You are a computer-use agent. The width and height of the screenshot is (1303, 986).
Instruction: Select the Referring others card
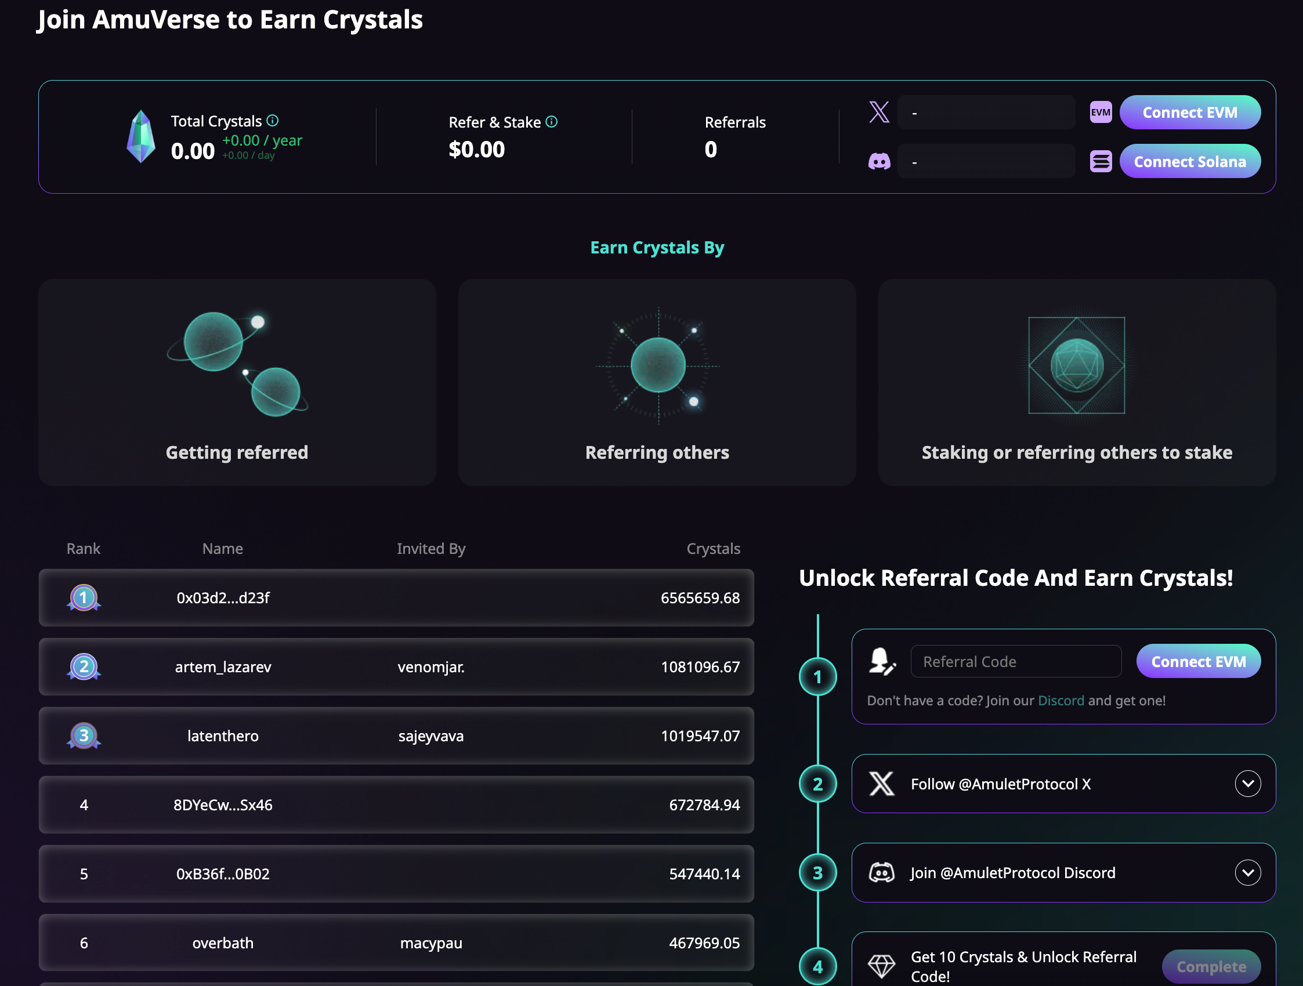point(657,383)
